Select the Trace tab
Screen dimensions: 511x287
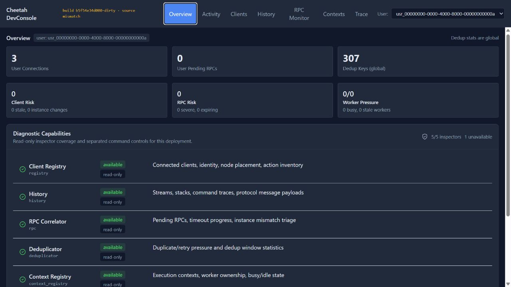click(361, 14)
